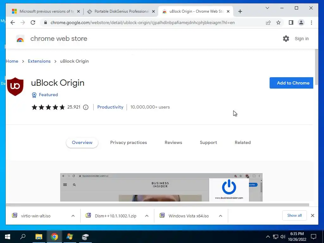Open the notification center icon
This screenshot has height=243, width=324.
point(314,237)
